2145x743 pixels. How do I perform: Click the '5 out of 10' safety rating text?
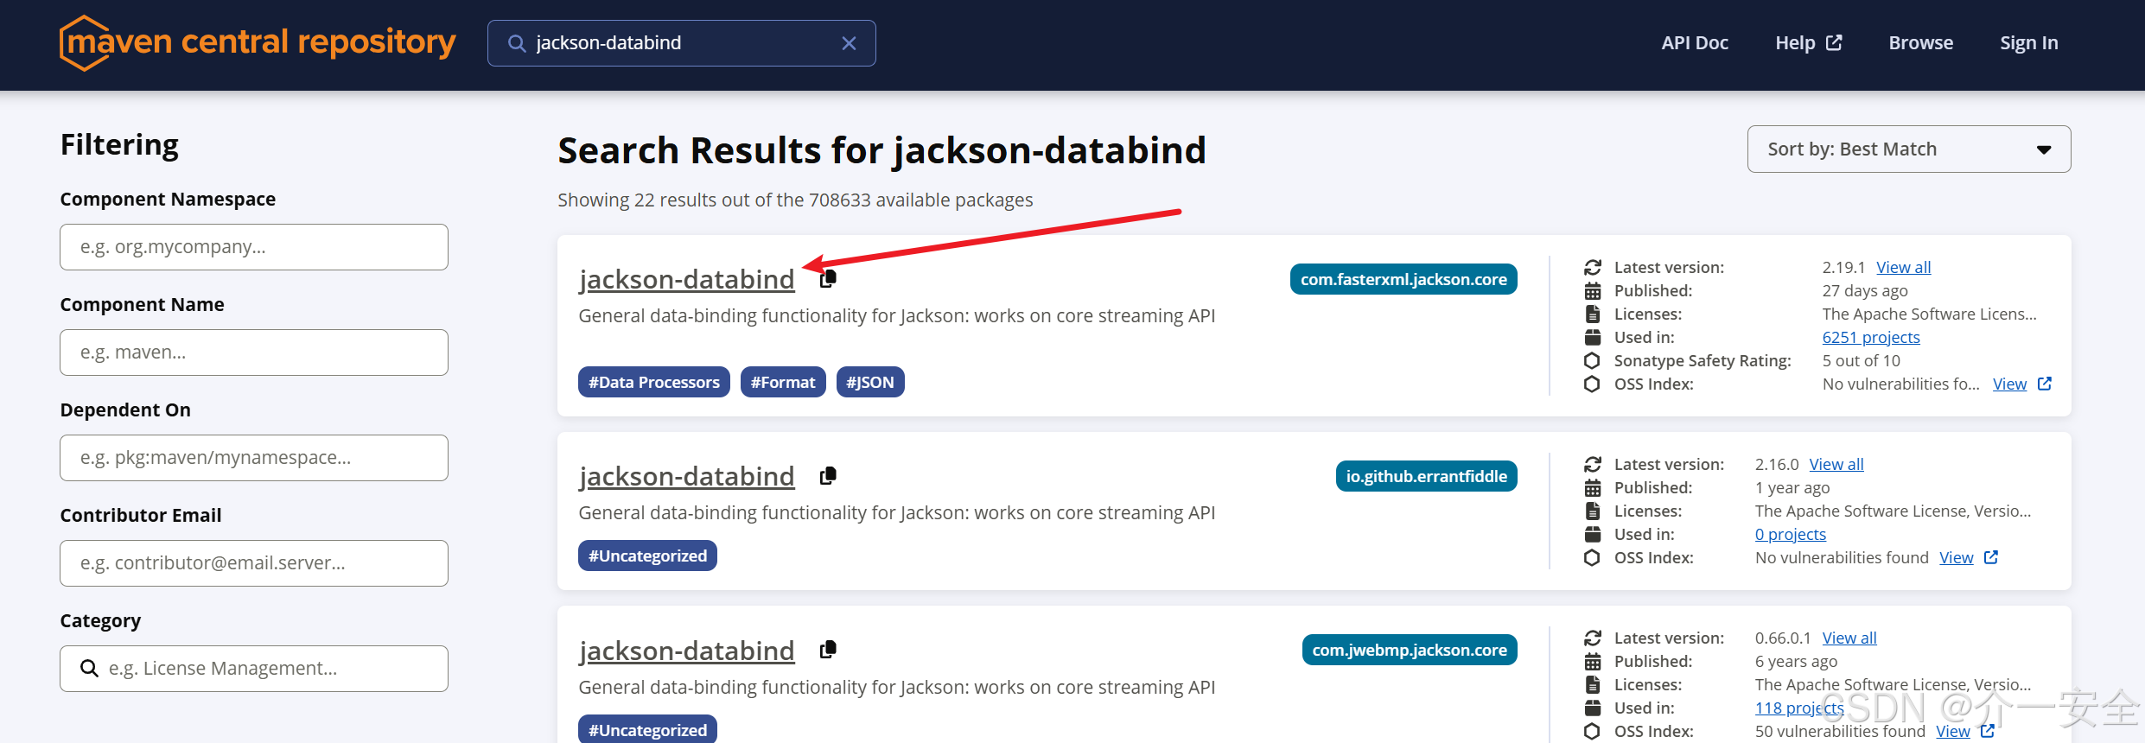coord(1862,360)
